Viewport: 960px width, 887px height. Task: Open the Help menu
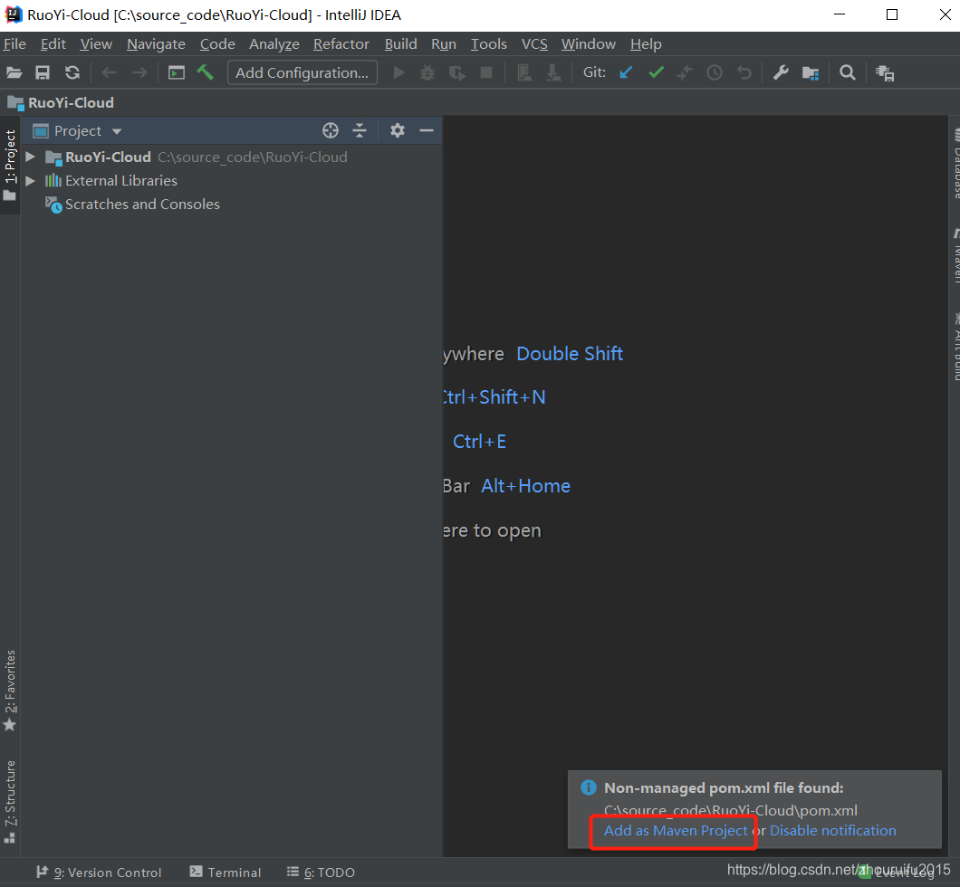(x=646, y=44)
